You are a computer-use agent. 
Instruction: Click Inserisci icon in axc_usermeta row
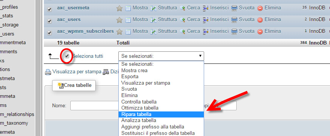206,8
